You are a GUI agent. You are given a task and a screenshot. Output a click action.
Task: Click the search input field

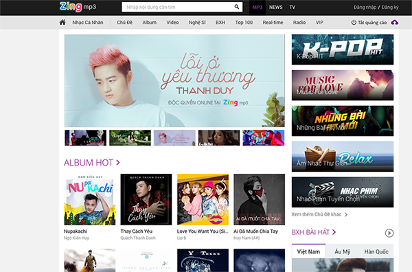[x=178, y=7]
